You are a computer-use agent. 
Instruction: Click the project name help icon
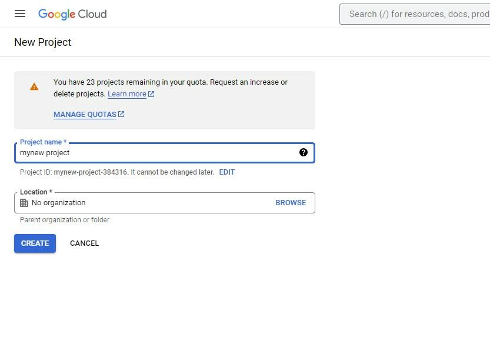click(x=304, y=152)
